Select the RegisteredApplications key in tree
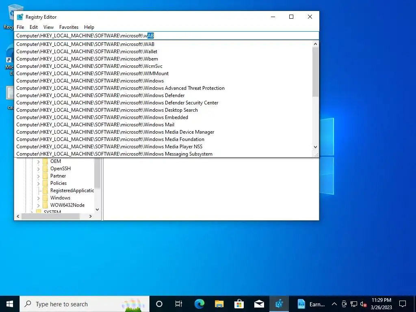416x312 pixels. point(72,191)
